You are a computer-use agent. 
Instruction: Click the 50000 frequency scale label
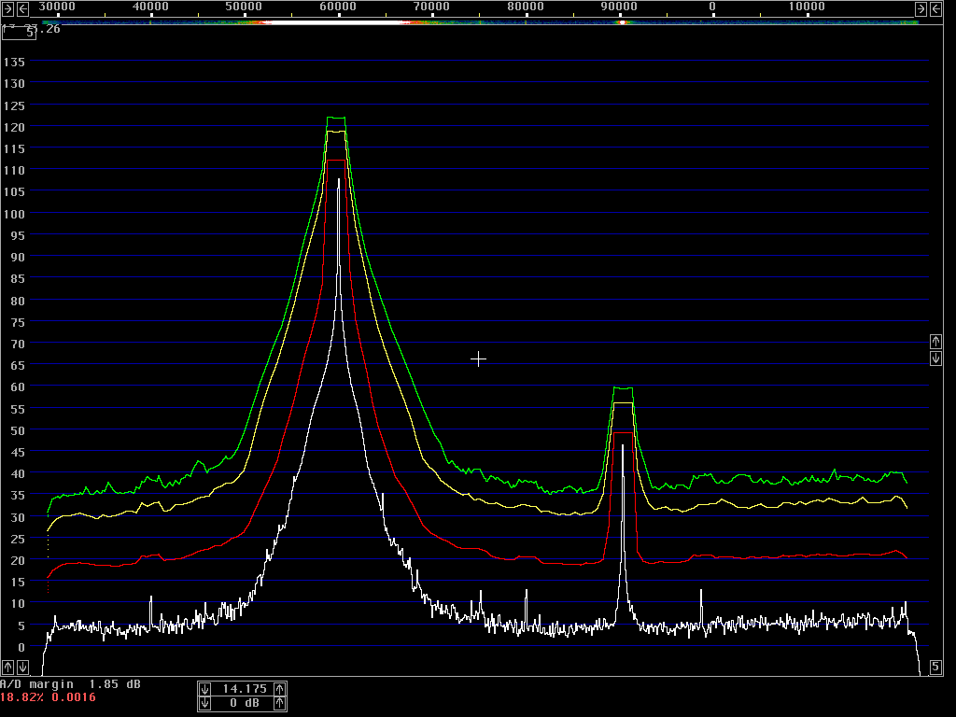244,7
